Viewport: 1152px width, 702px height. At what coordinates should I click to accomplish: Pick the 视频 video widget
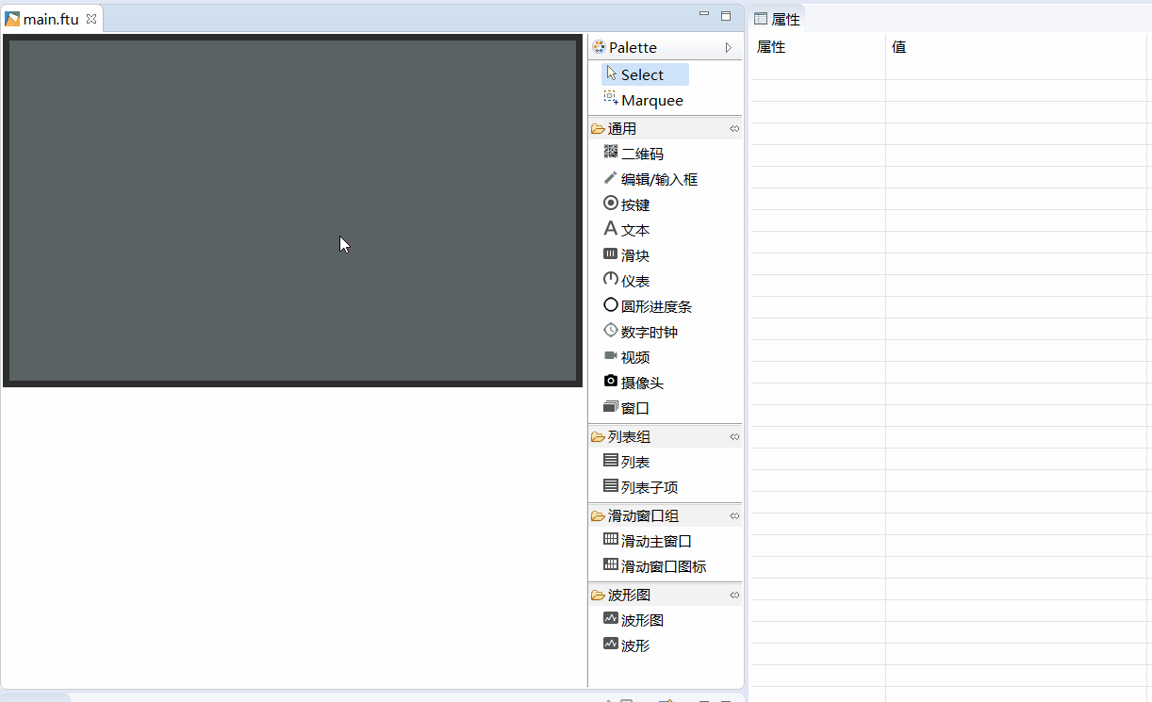tap(627, 357)
